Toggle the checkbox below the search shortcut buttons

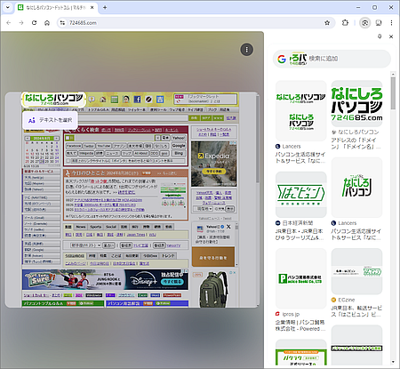(68, 161)
